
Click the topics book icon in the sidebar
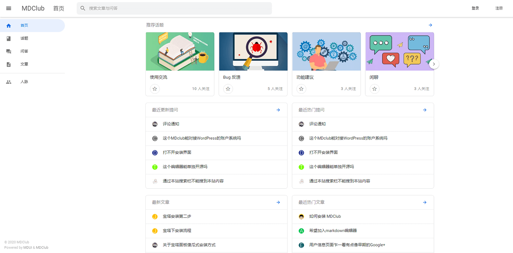coord(9,39)
